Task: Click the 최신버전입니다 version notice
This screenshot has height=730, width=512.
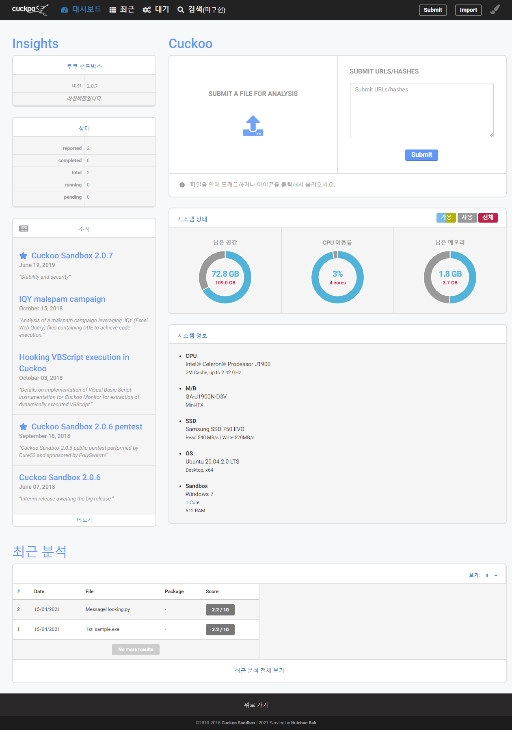Action: pyautogui.click(x=84, y=98)
